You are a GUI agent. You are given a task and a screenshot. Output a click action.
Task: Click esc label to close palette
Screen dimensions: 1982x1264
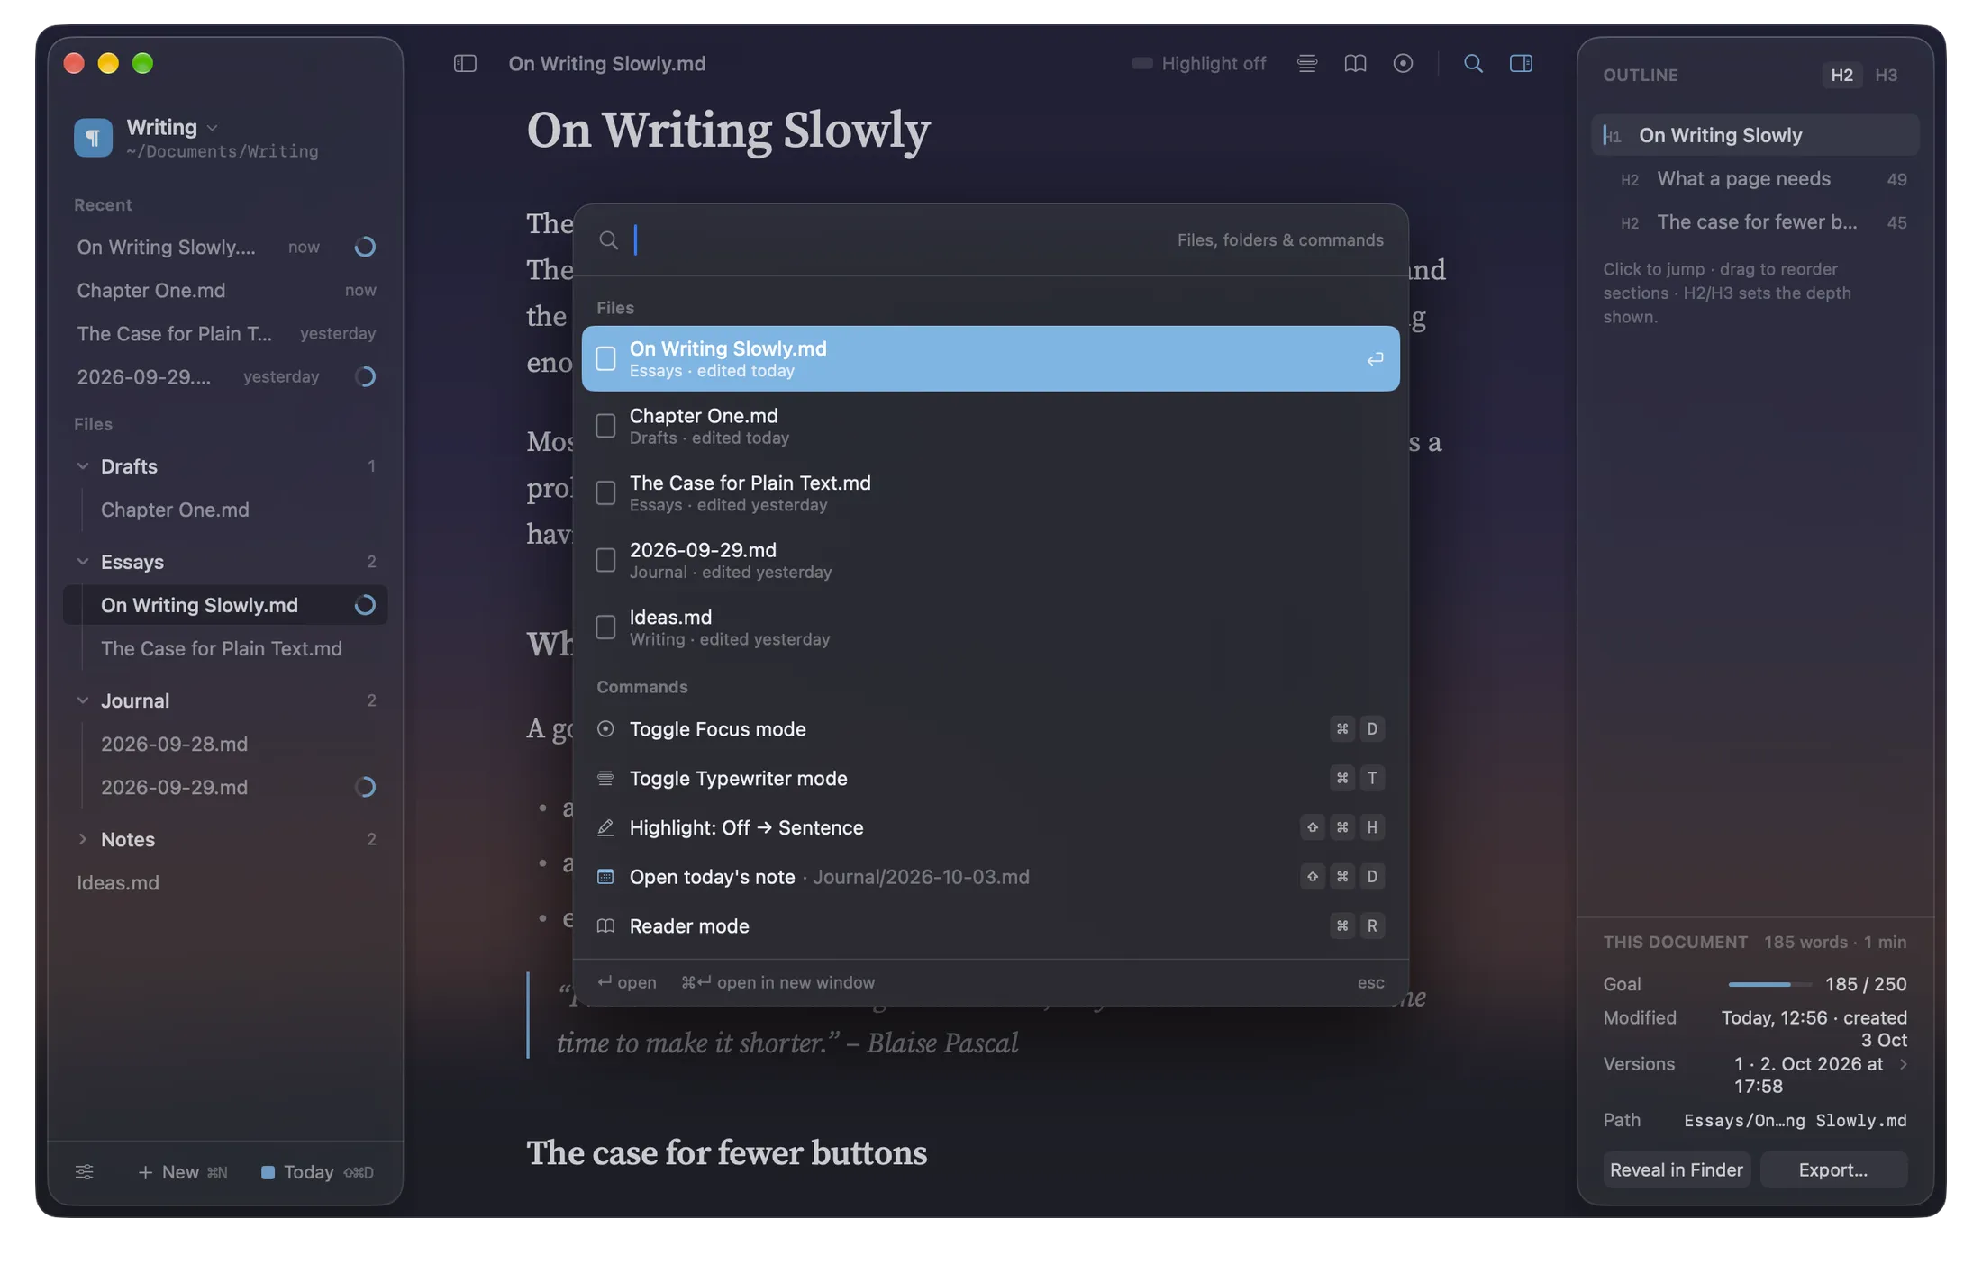click(x=1370, y=982)
